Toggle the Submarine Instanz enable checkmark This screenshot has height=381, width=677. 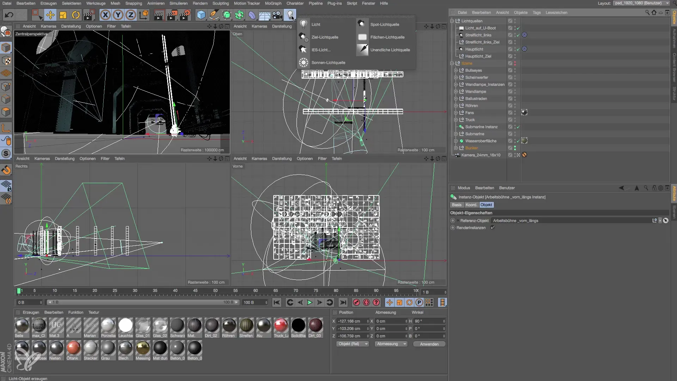(518, 127)
